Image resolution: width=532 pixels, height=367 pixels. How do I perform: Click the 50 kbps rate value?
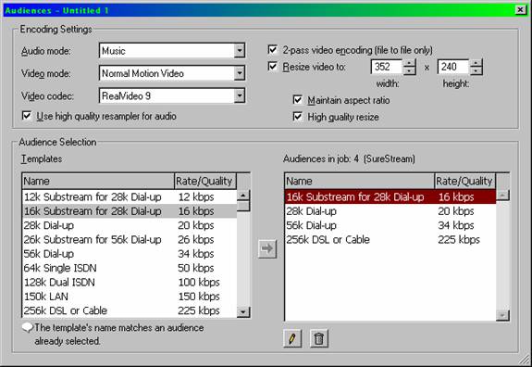196,268
